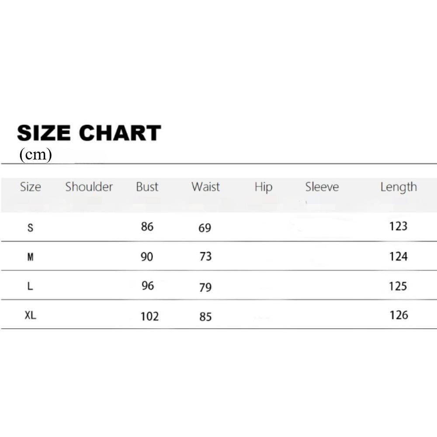Select length value 123 for size S

coord(398,226)
